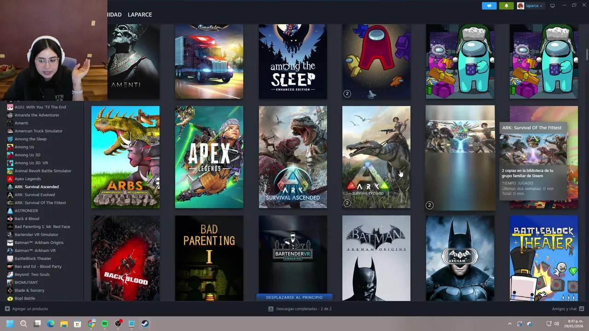
Task: Click the Among Us crewmate icon in list
Action: (x=10, y=147)
